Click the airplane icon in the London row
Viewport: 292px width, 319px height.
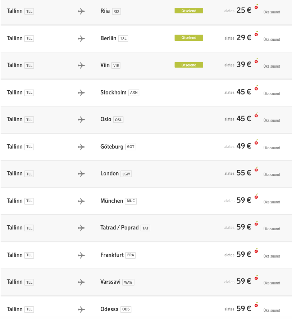pos(81,174)
